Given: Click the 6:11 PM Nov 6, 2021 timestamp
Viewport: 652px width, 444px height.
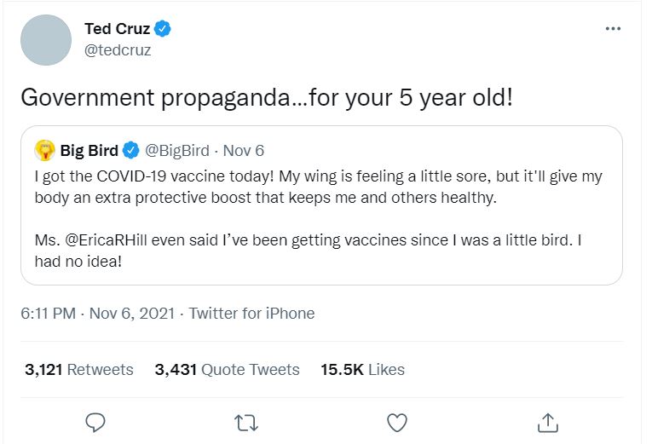Looking at the screenshot, I should 97,314.
